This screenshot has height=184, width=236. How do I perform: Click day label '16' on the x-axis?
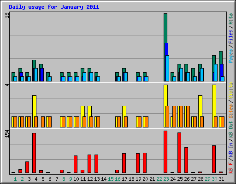click(x=118, y=179)
